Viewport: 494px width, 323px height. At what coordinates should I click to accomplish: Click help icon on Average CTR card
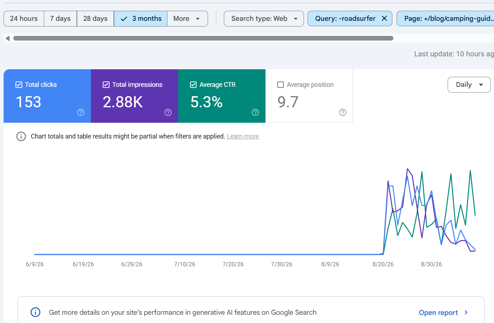click(x=255, y=112)
